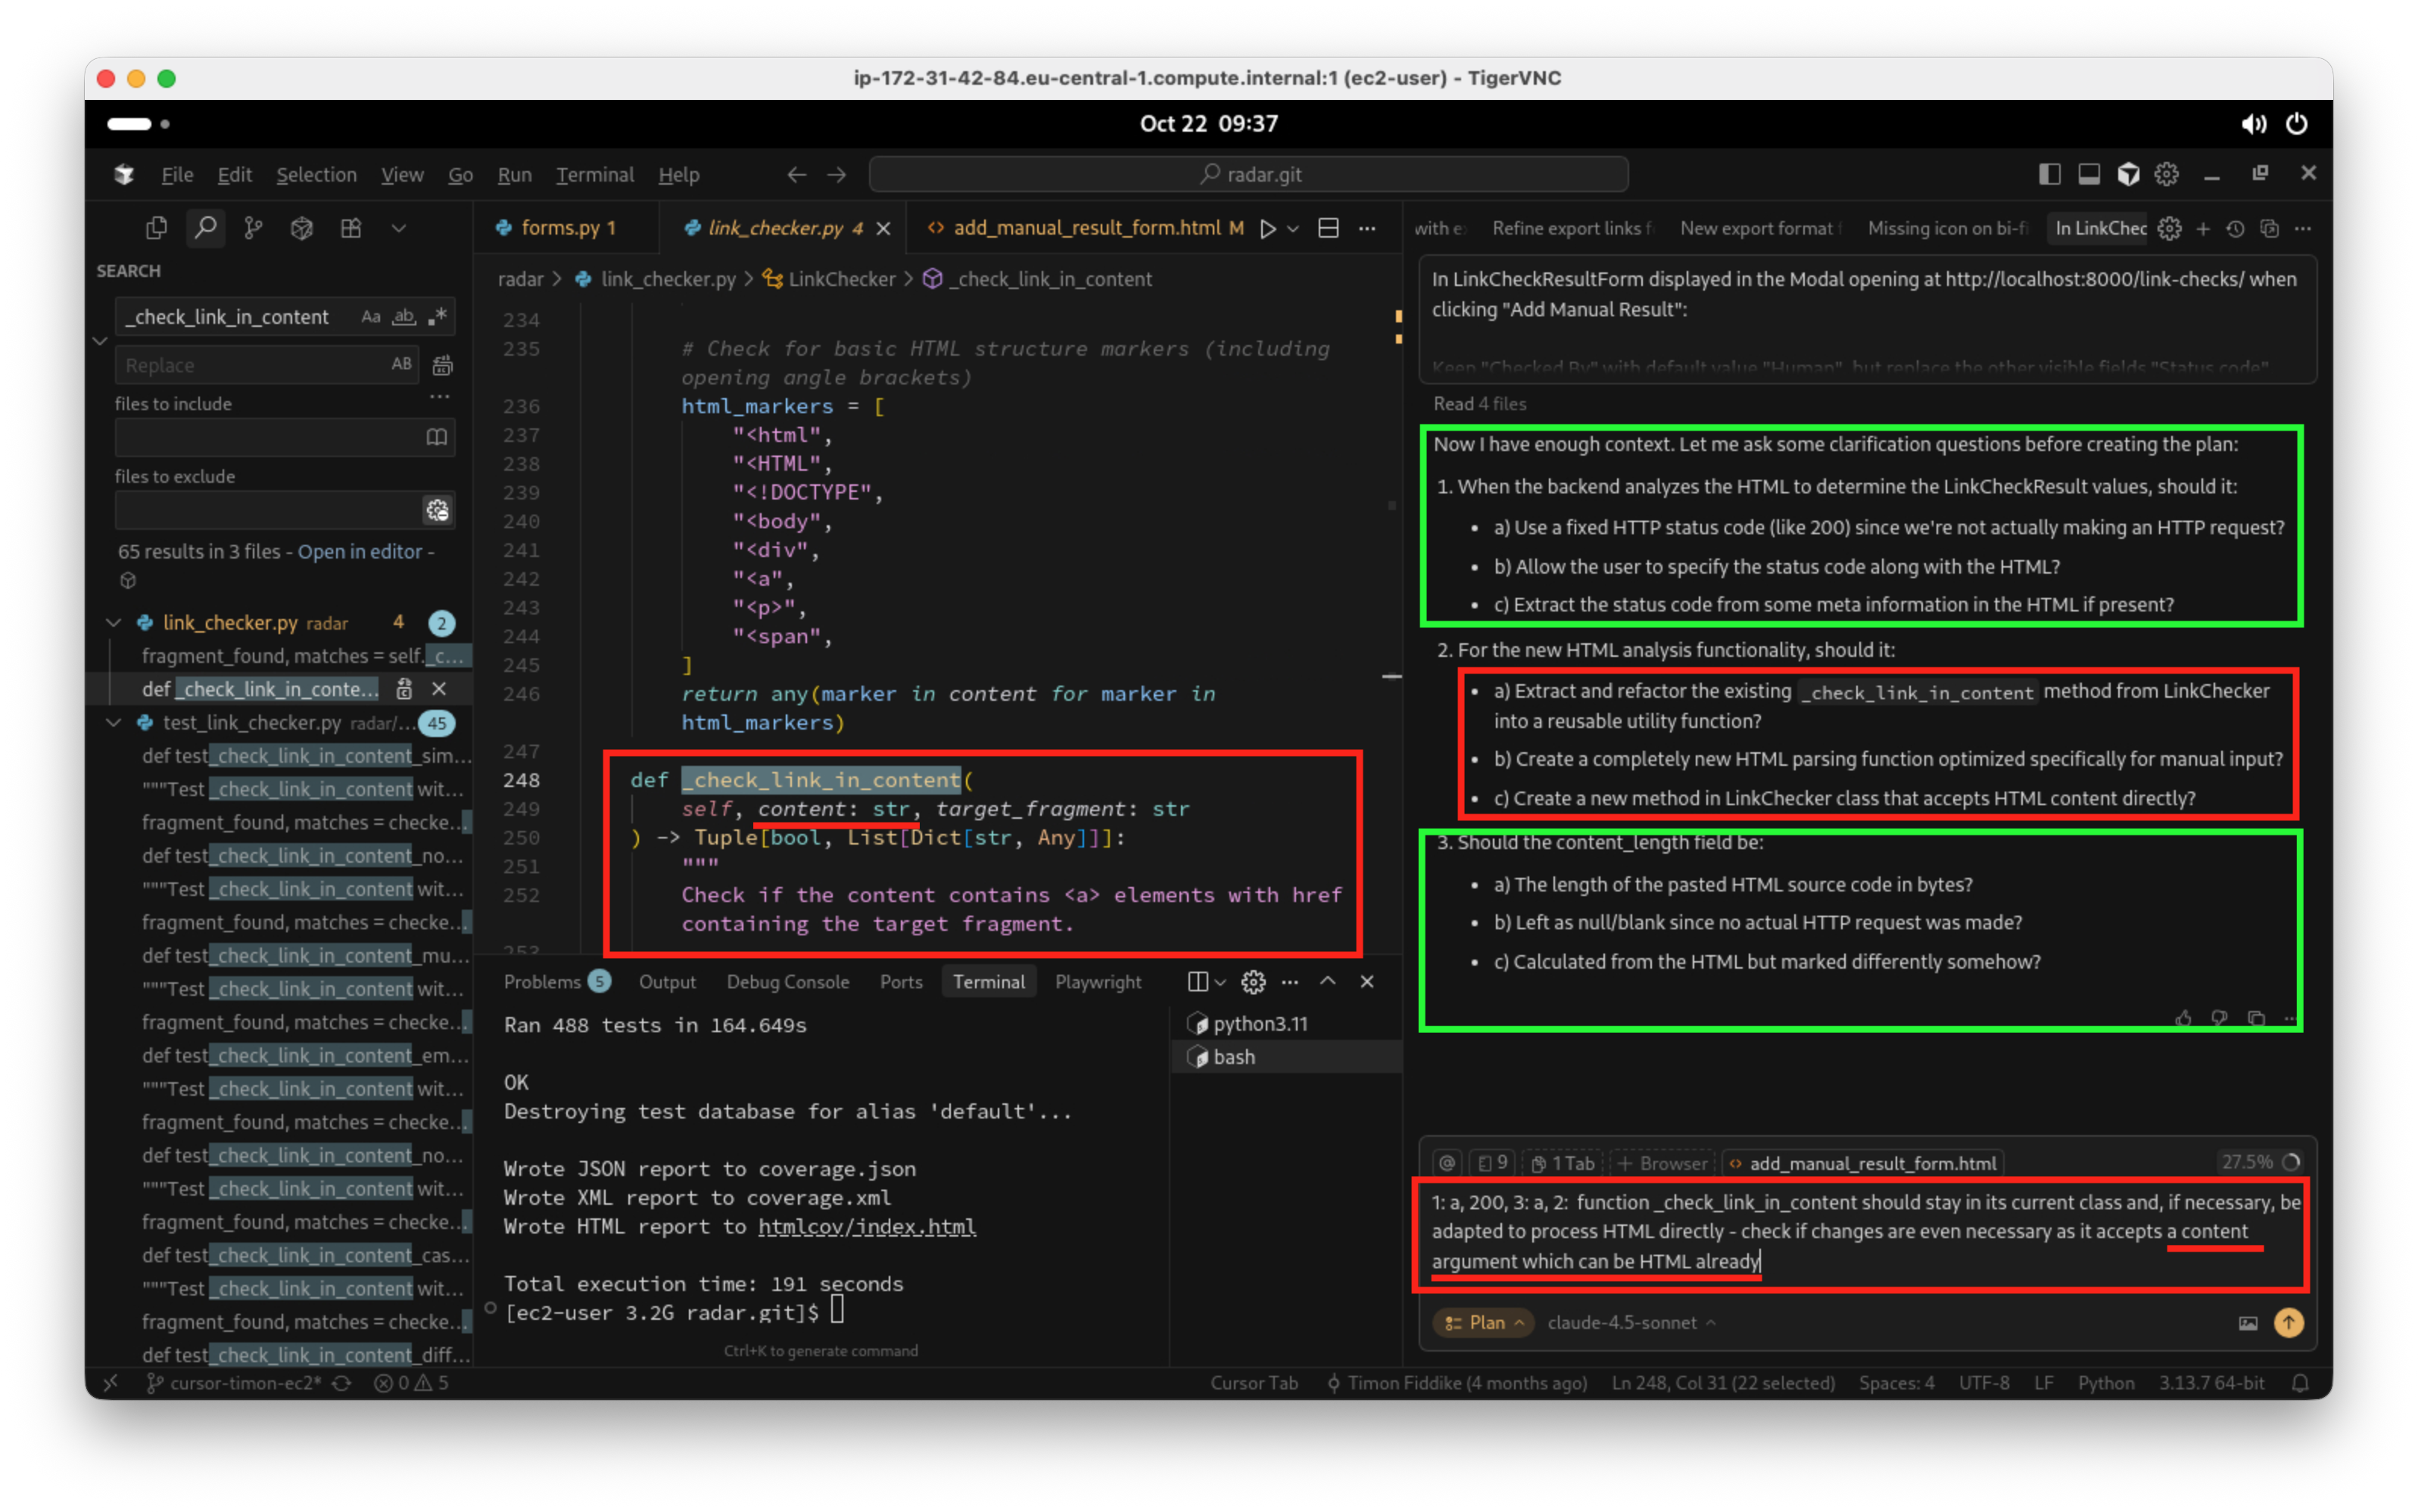Open the Explorer files icon
Viewport: 2418px width, 1512px height.
coord(156,228)
